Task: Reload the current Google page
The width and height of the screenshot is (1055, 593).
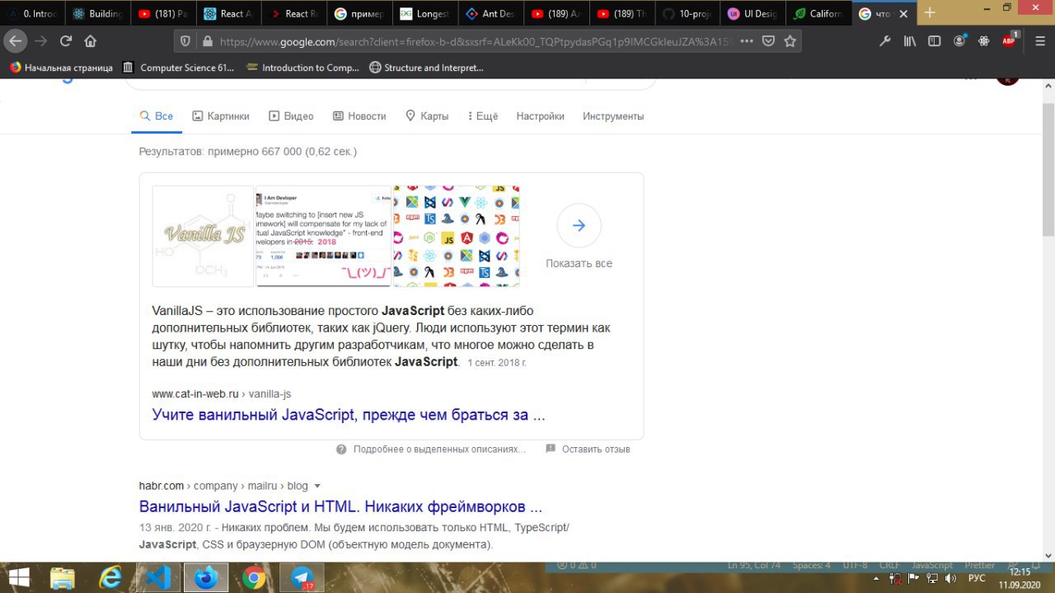Action: (x=66, y=40)
